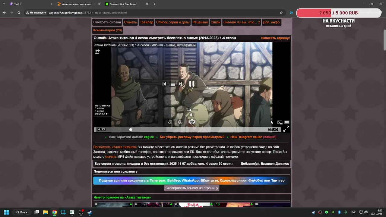
Task: Click the скачать MP4 link in description
Action: pos(111,157)
